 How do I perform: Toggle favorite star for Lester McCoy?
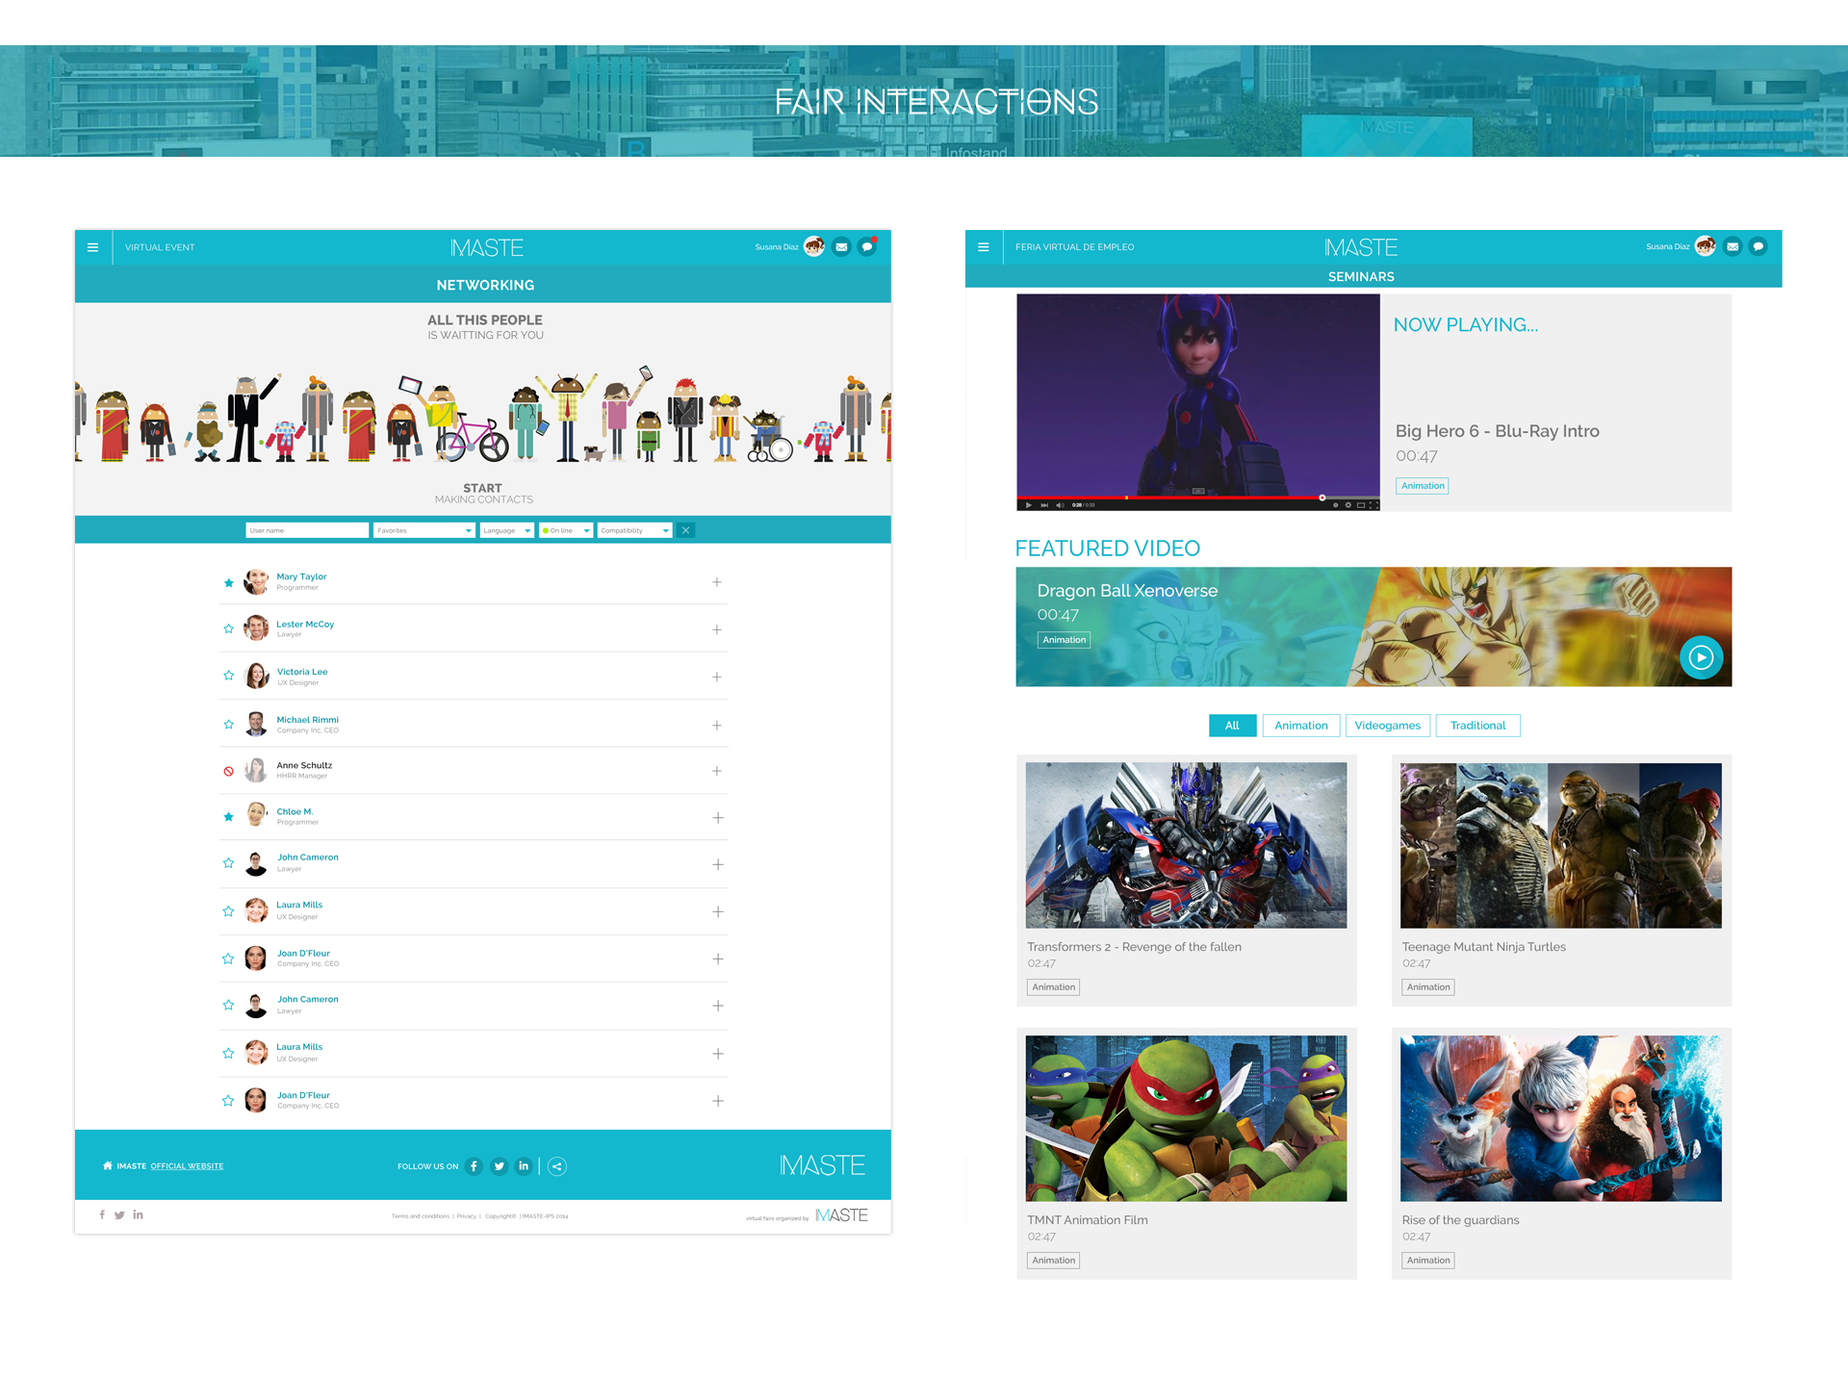tap(228, 628)
